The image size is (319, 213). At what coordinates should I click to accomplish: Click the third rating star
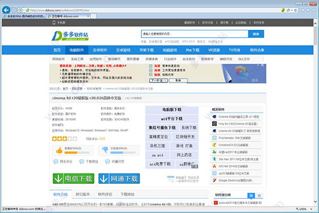tap(65, 139)
